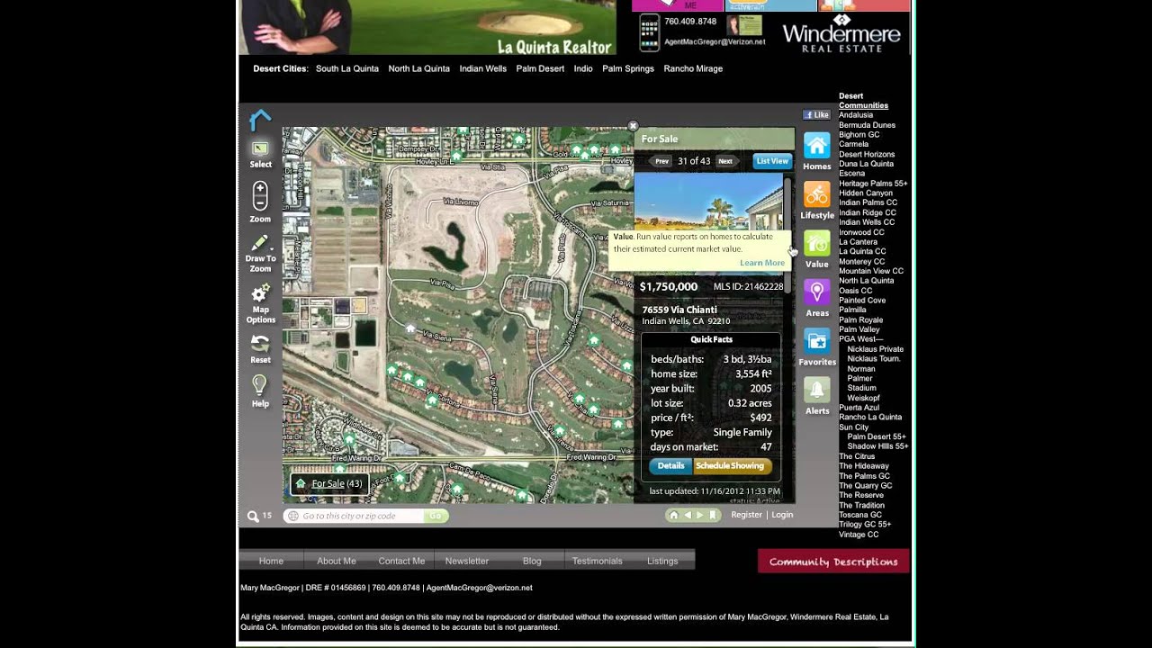Open the Contact Me menu item
Image resolution: width=1152 pixels, height=648 pixels.
[401, 561]
